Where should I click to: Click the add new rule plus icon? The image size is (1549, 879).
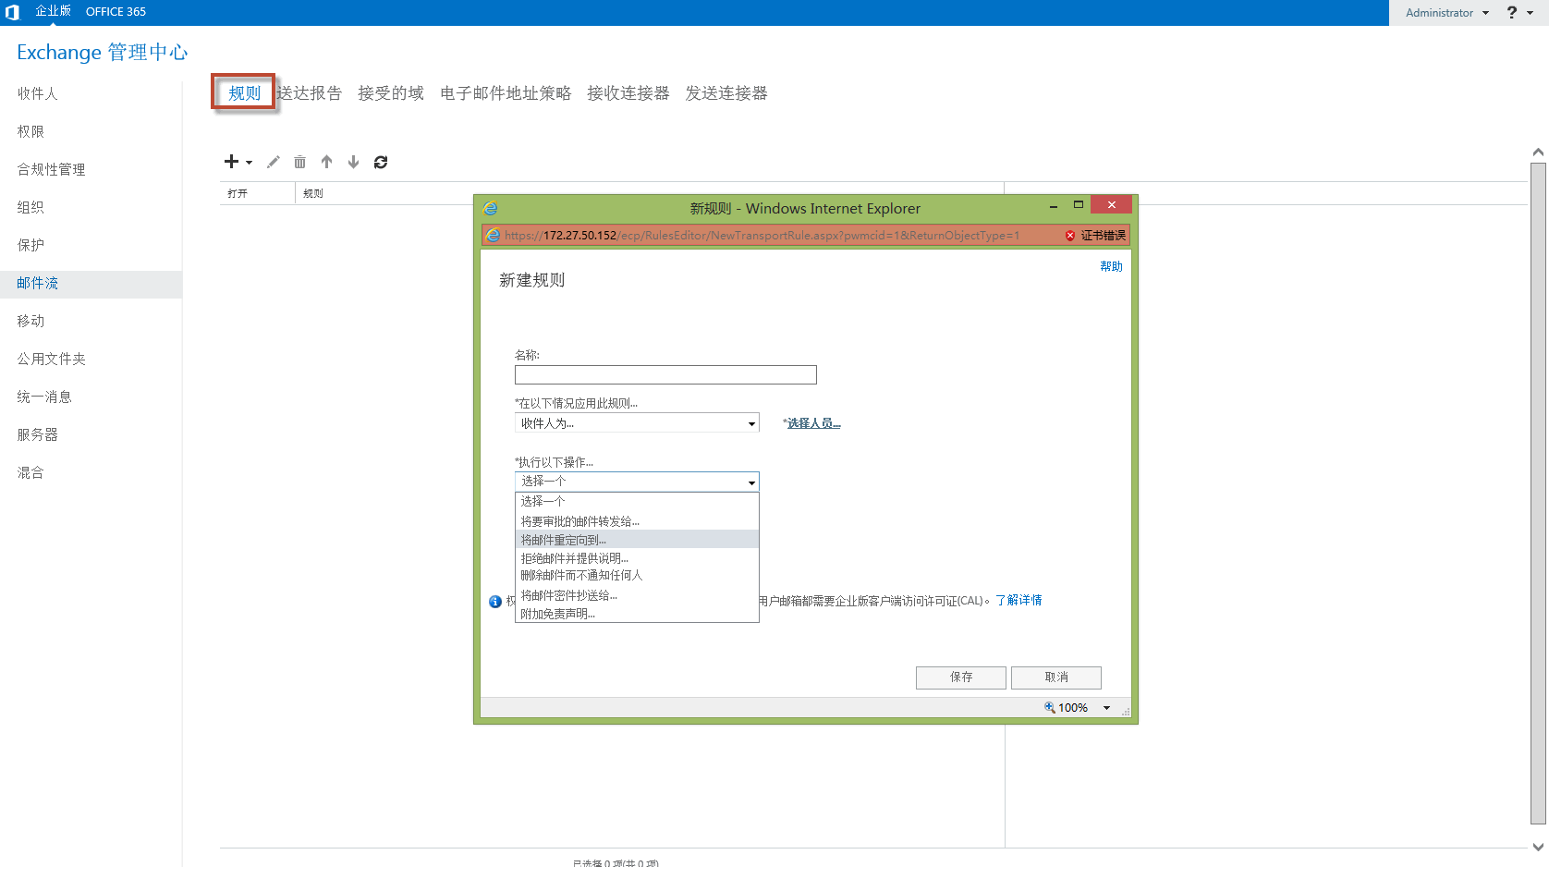231,162
